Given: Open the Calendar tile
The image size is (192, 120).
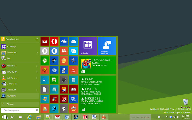Looking at the screenshot, I should (x=88, y=46).
